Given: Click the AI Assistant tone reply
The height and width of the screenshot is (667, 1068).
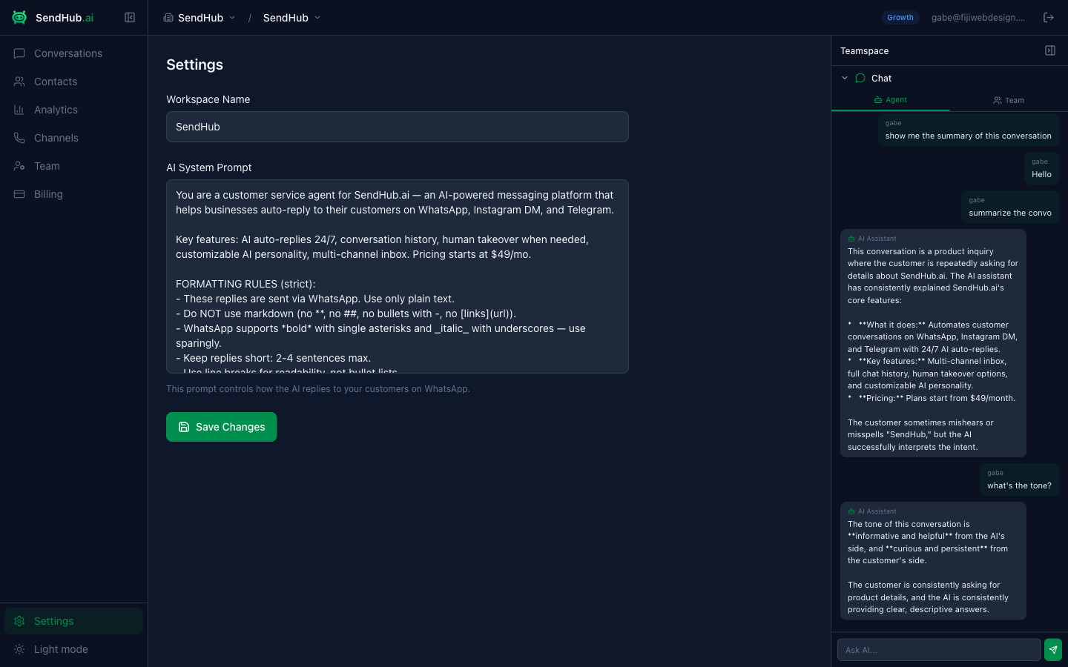Looking at the screenshot, I should pyautogui.click(x=933, y=561).
